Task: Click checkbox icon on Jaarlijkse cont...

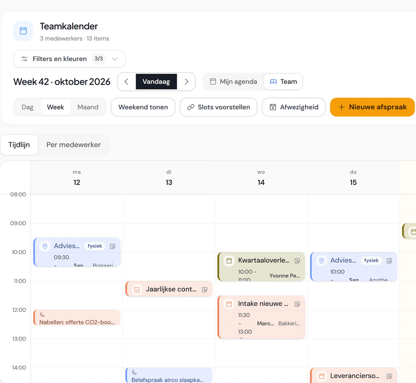Action: pyautogui.click(x=137, y=290)
